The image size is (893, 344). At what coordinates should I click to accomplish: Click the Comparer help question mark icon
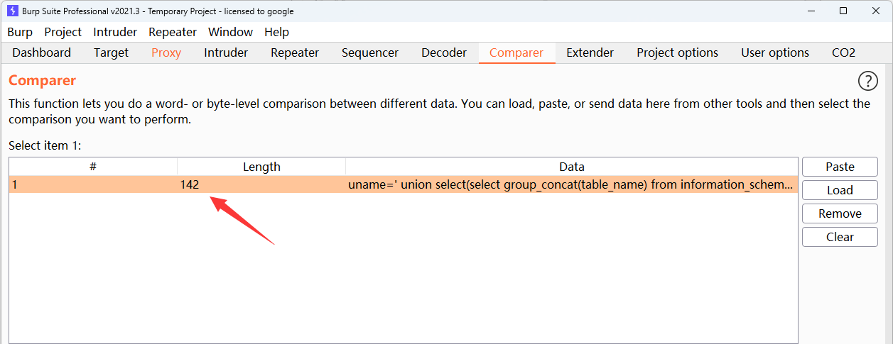[x=868, y=81]
